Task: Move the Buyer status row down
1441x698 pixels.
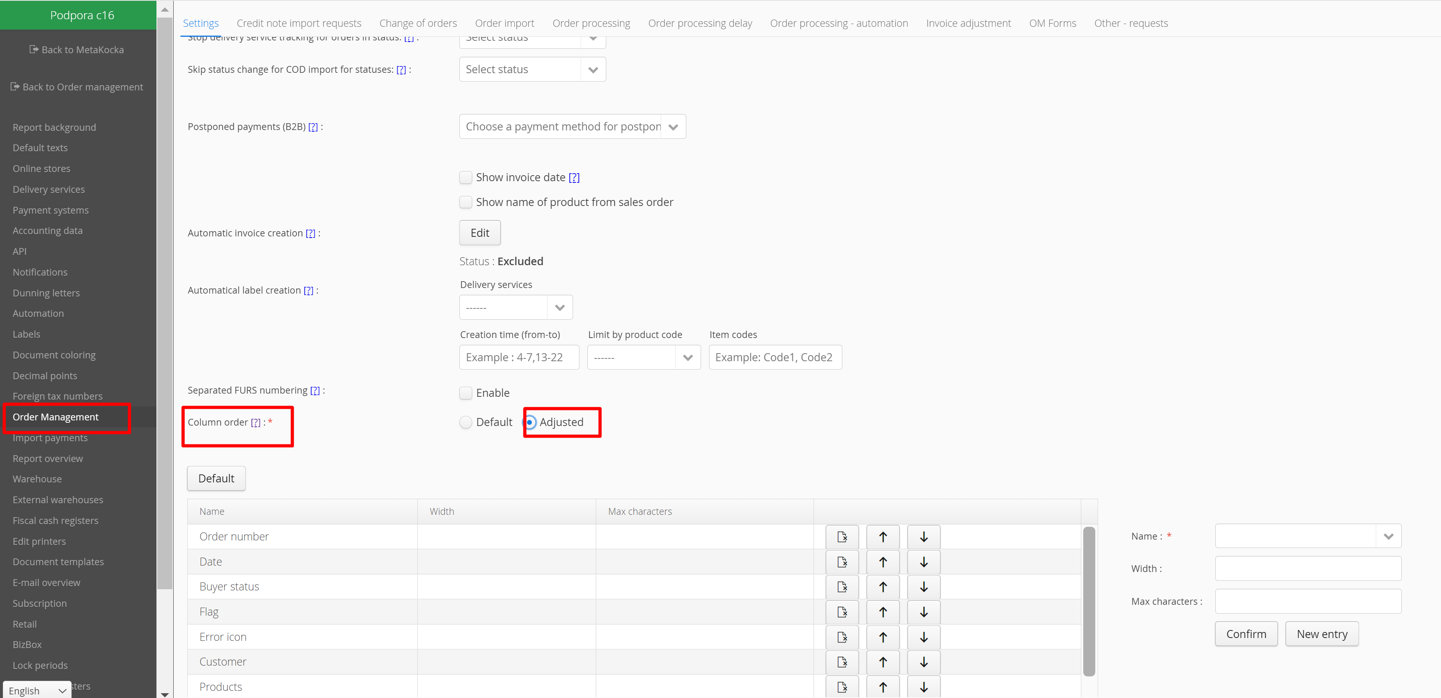Action: coord(924,587)
